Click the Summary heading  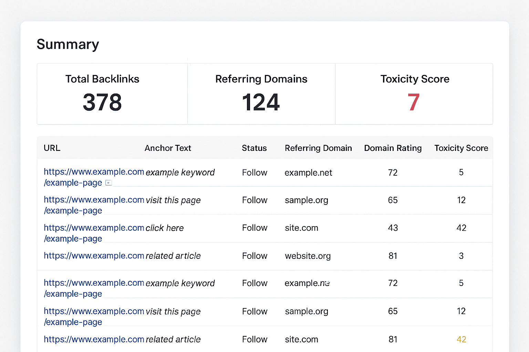coord(68,45)
